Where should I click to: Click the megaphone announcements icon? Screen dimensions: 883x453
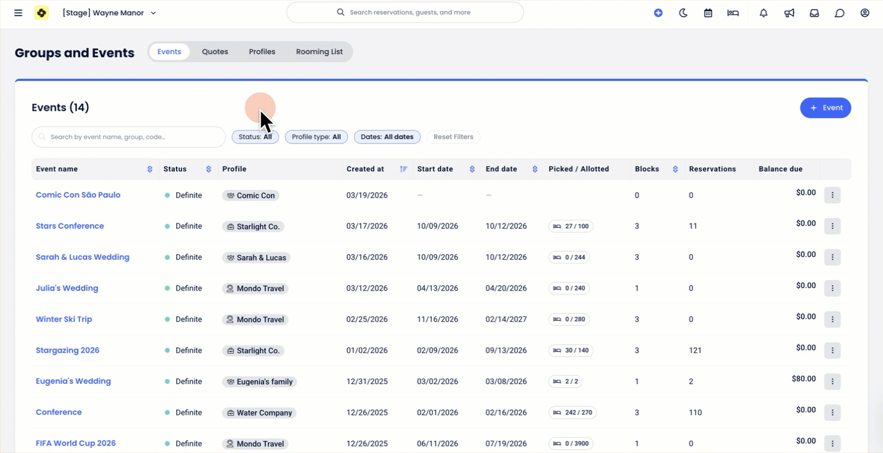[789, 13]
